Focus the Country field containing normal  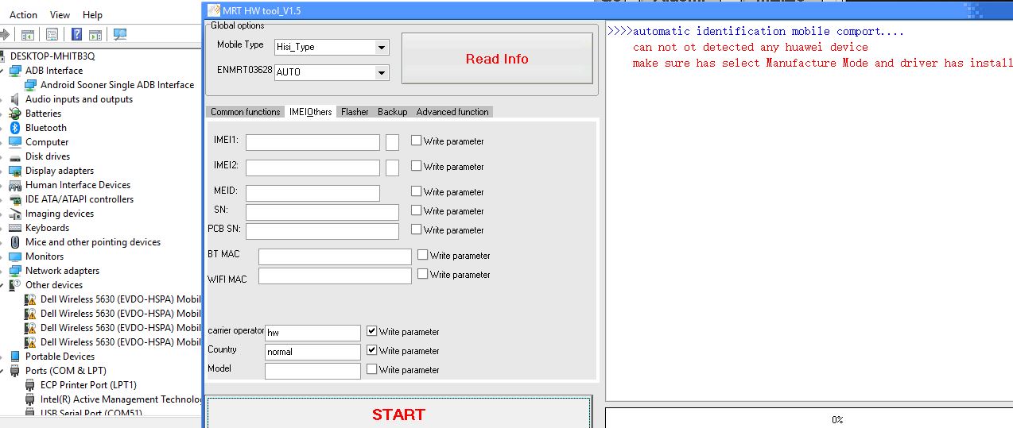[312, 352]
